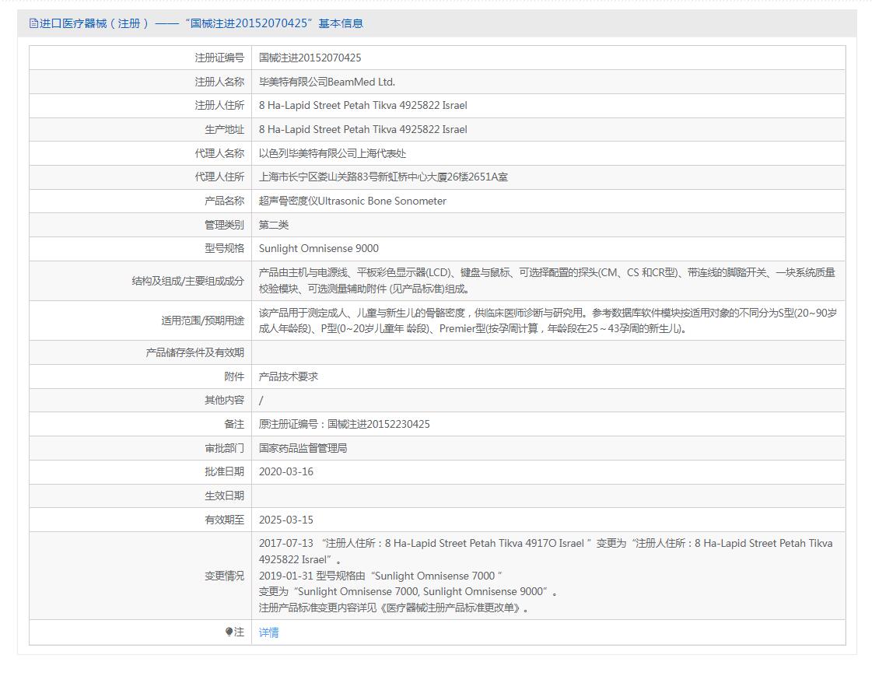Click the bullet icon beside 注

[x=229, y=632]
